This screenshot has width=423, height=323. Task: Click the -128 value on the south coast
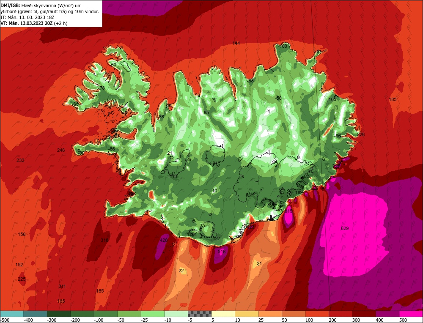(x=190, y=235)
